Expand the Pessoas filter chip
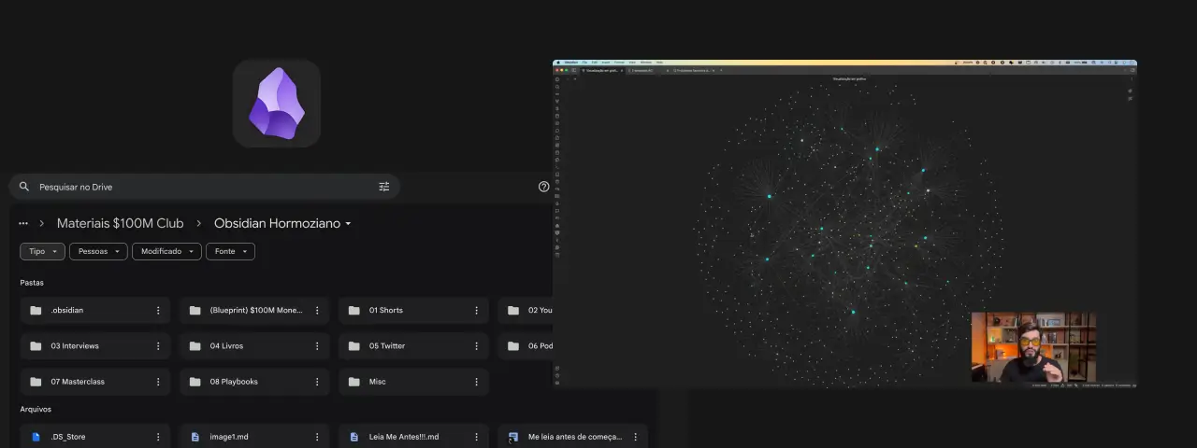The height and width of the screenshot is (448, 1197). [98, 251]
